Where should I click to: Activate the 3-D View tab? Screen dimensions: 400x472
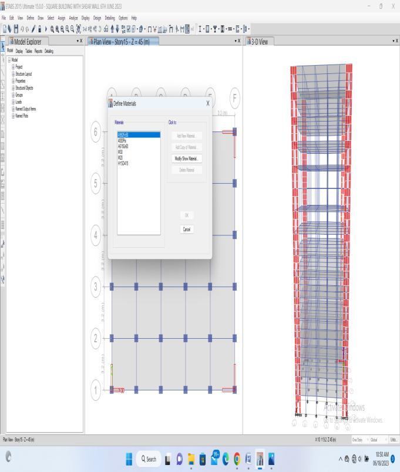260,42
